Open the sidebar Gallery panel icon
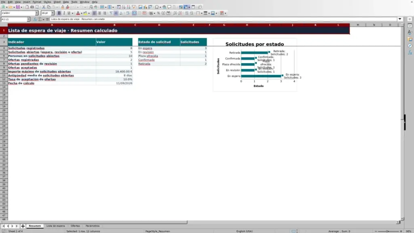This screenshot has height=233, width=414. pyautogui.click(x=410, y=39)
